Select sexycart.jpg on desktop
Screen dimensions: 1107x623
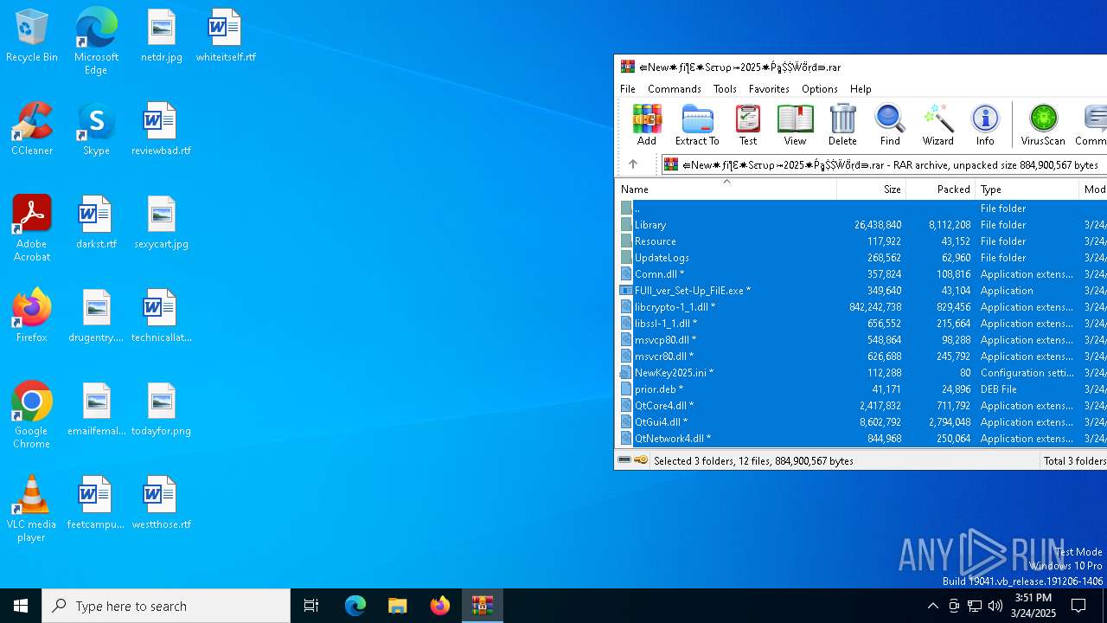click(162, 222)
